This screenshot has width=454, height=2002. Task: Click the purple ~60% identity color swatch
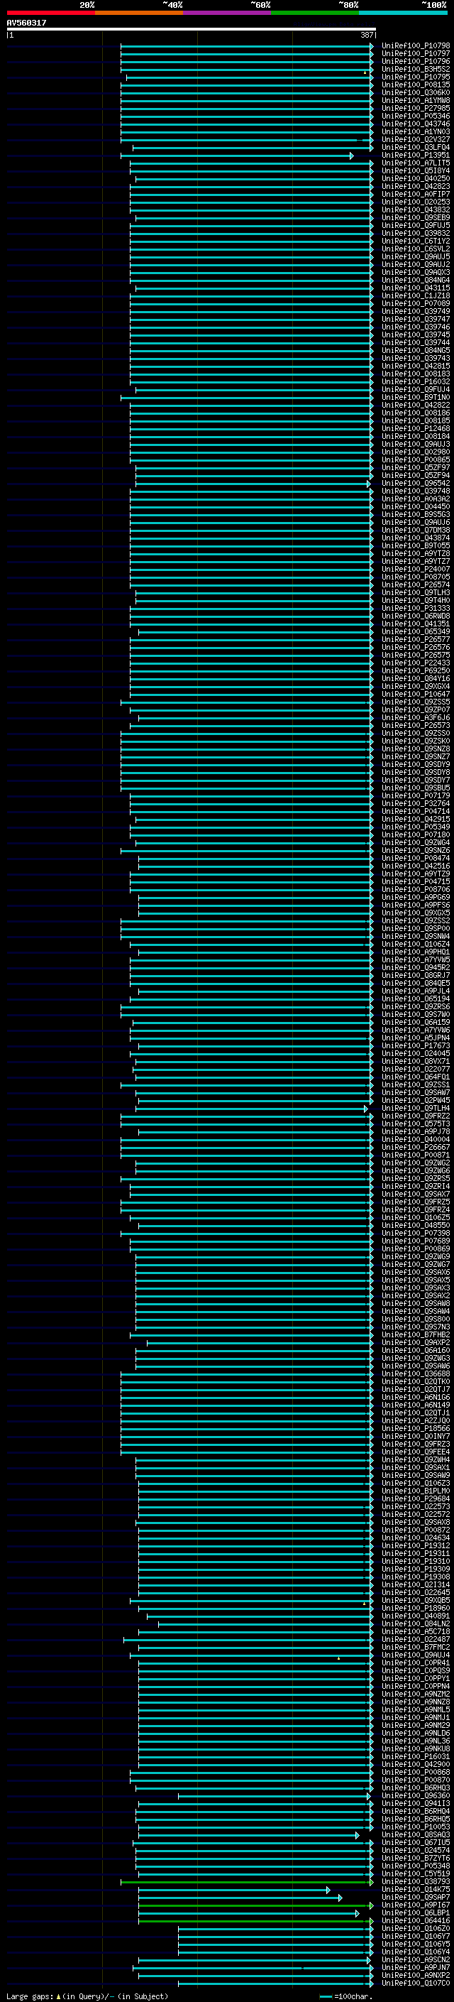point(226,13)
